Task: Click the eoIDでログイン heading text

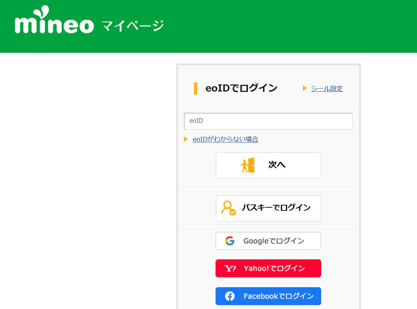Action: coord(242,88)
